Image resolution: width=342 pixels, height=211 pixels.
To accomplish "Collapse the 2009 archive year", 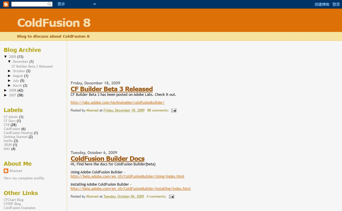I will click(x=5, y=57).
